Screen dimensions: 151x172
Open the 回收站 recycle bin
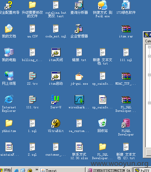coord(102,123)
